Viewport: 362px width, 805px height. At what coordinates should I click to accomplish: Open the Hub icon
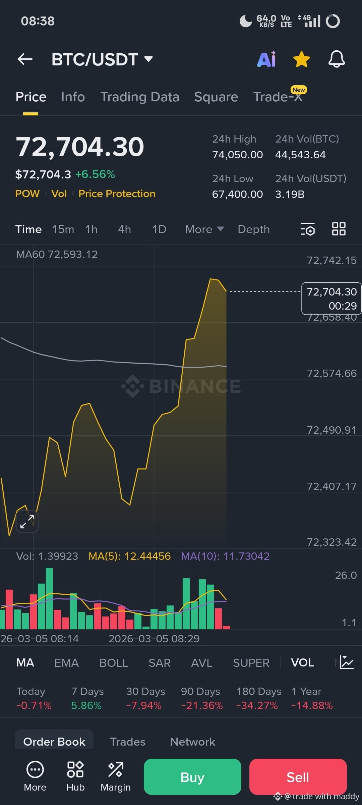(x=75, y=776)
